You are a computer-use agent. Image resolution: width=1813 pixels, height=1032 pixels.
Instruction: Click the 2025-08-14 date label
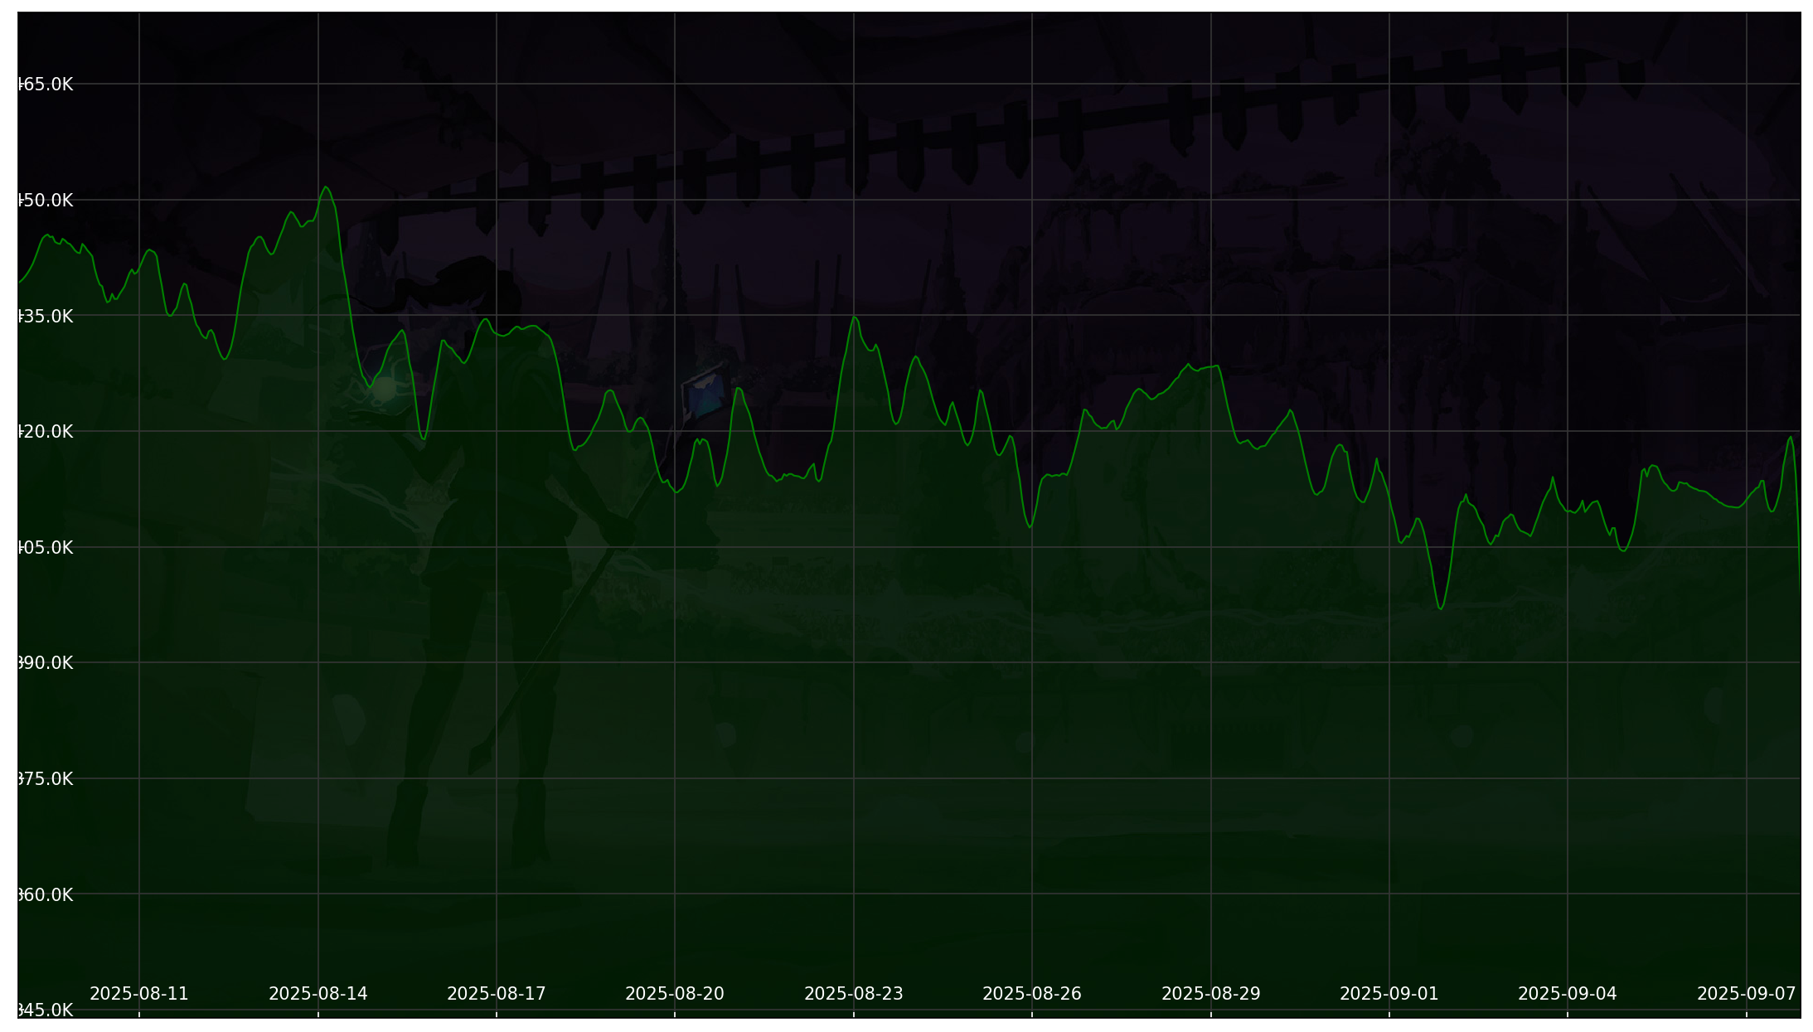(x=318, y=993)
